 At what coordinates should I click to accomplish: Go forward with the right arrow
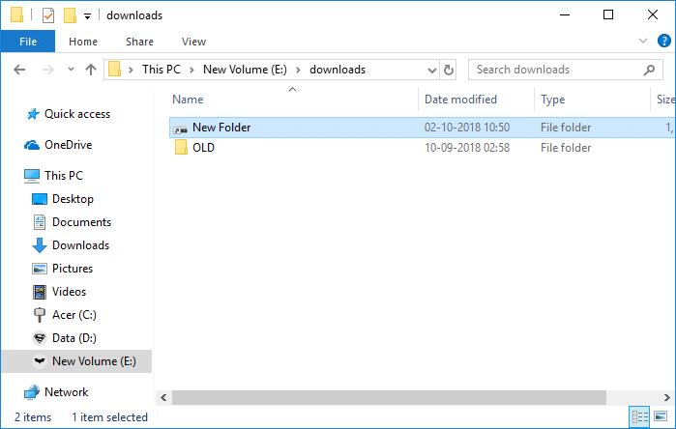coord(47,70)
